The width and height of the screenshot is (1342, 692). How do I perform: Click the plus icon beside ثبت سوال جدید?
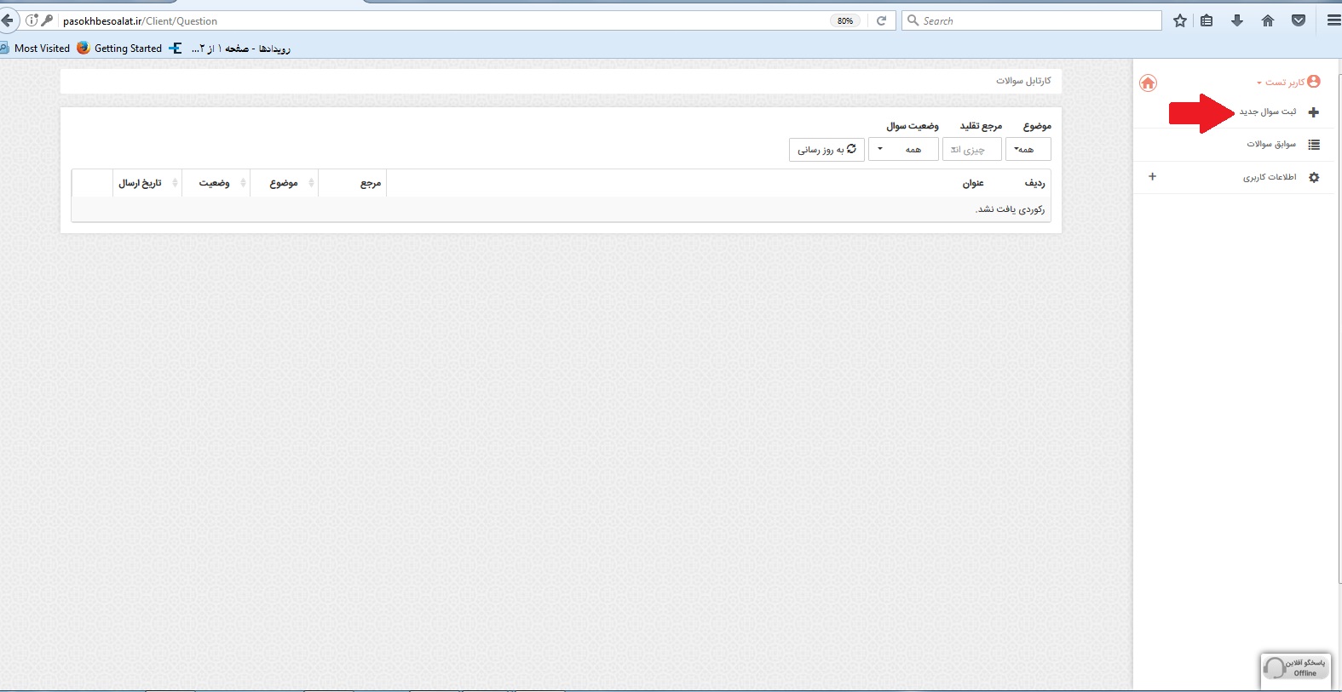[x=1313, y=112]
